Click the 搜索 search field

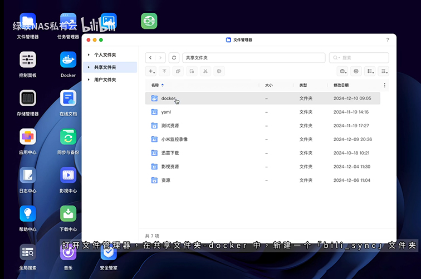pos(359,58)
